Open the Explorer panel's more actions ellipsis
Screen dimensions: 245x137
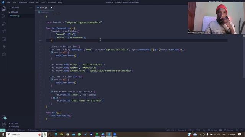pos(31,8)
